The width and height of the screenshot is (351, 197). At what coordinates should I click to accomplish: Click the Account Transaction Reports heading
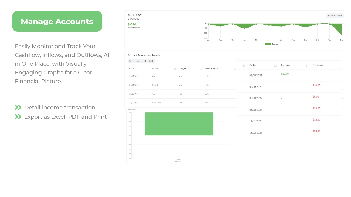pos(144,55)
